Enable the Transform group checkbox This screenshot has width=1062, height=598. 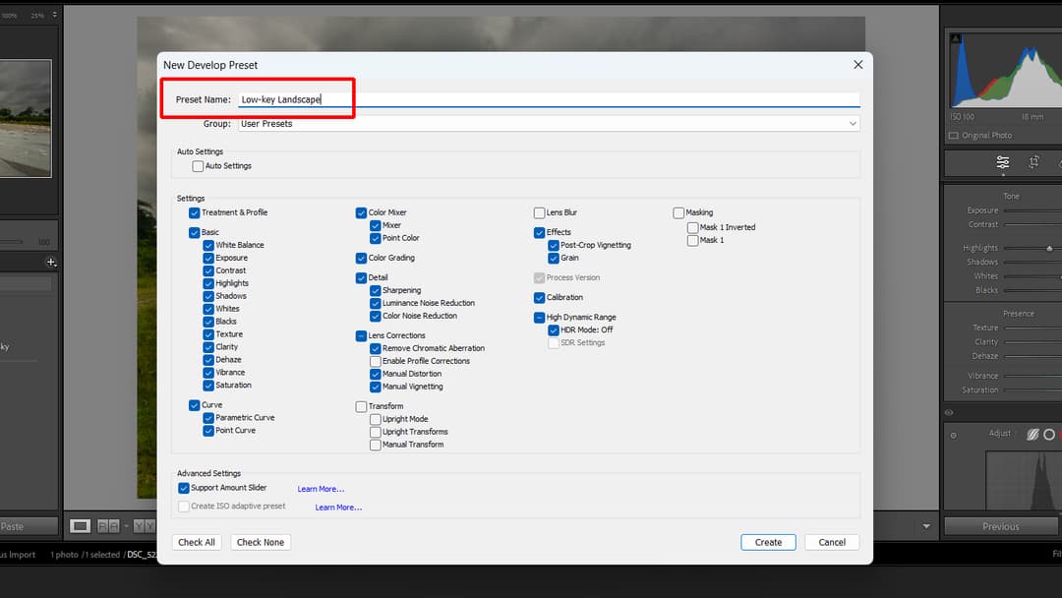pyautogui.click(x=361, y=406)
